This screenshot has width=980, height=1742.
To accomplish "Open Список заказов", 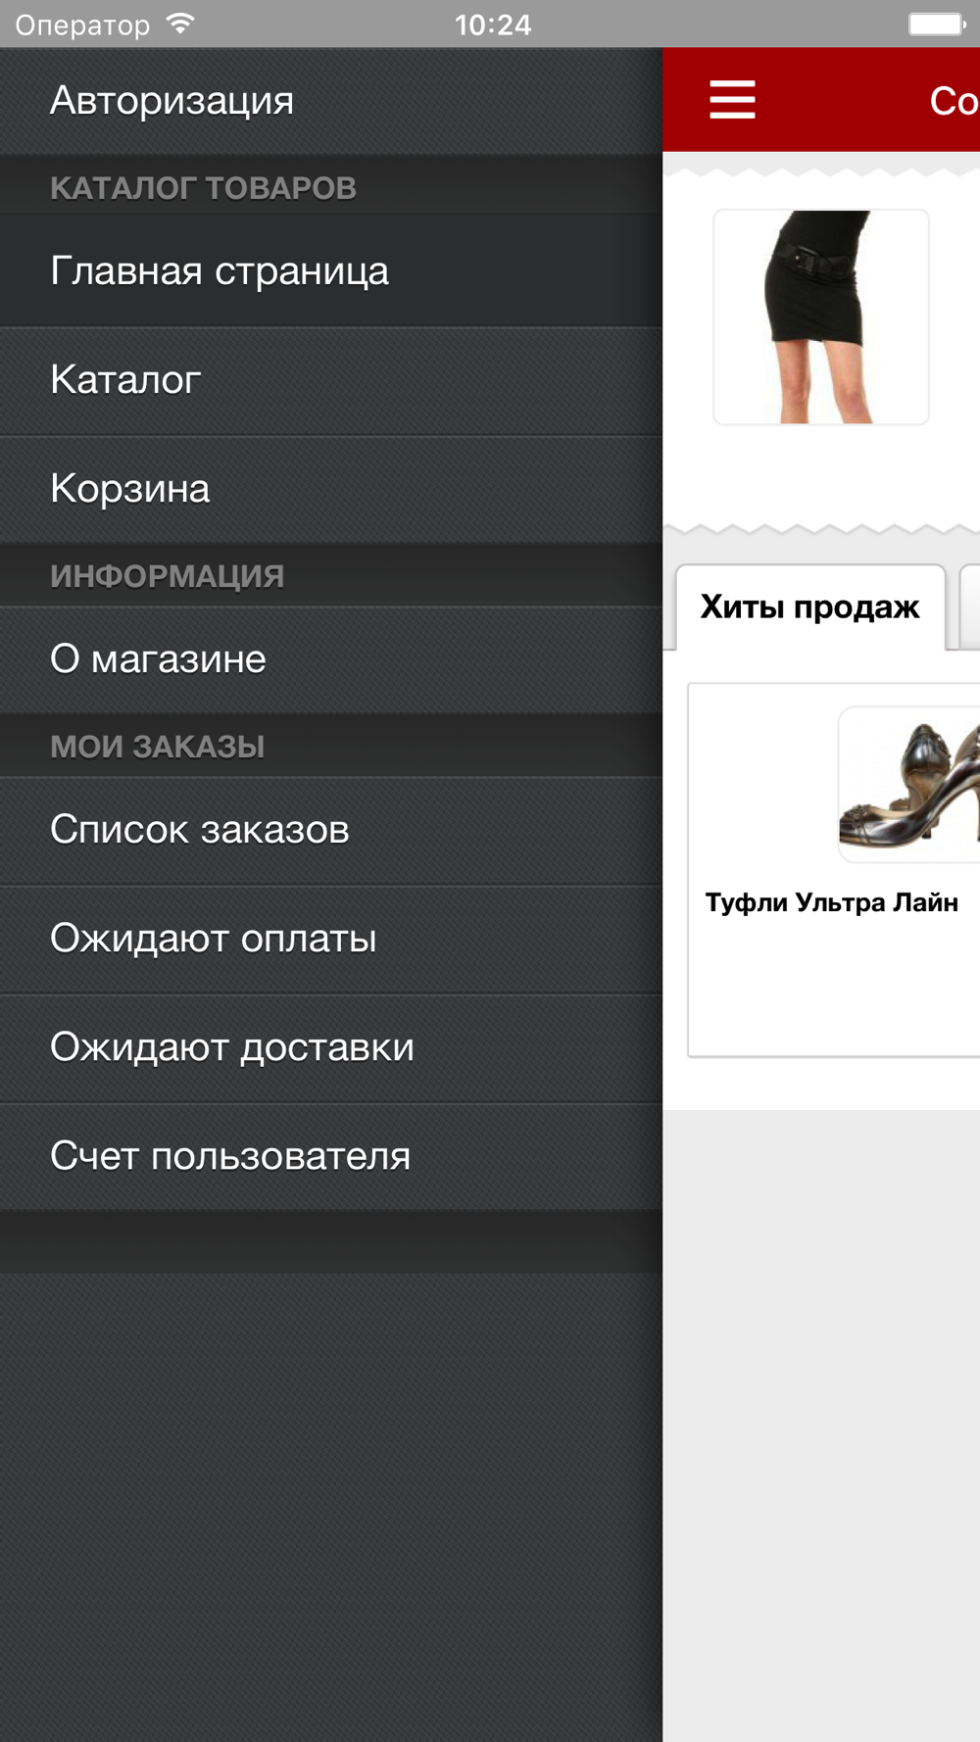I will click(331, 830).
